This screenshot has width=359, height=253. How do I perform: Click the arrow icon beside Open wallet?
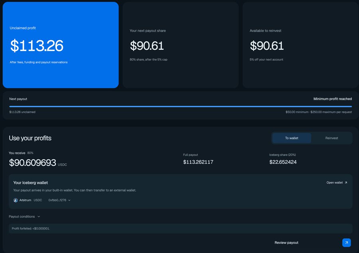click(346, 183)
